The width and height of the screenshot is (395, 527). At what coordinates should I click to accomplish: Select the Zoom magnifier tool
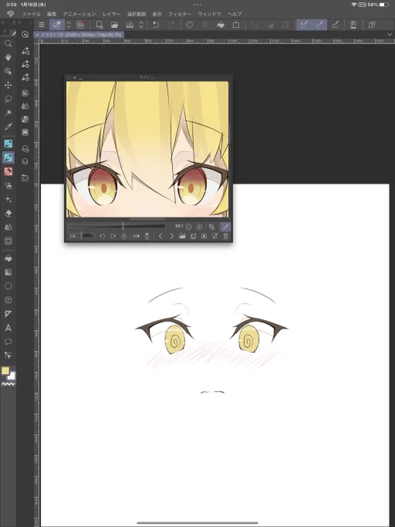click(x=9, y=43)
